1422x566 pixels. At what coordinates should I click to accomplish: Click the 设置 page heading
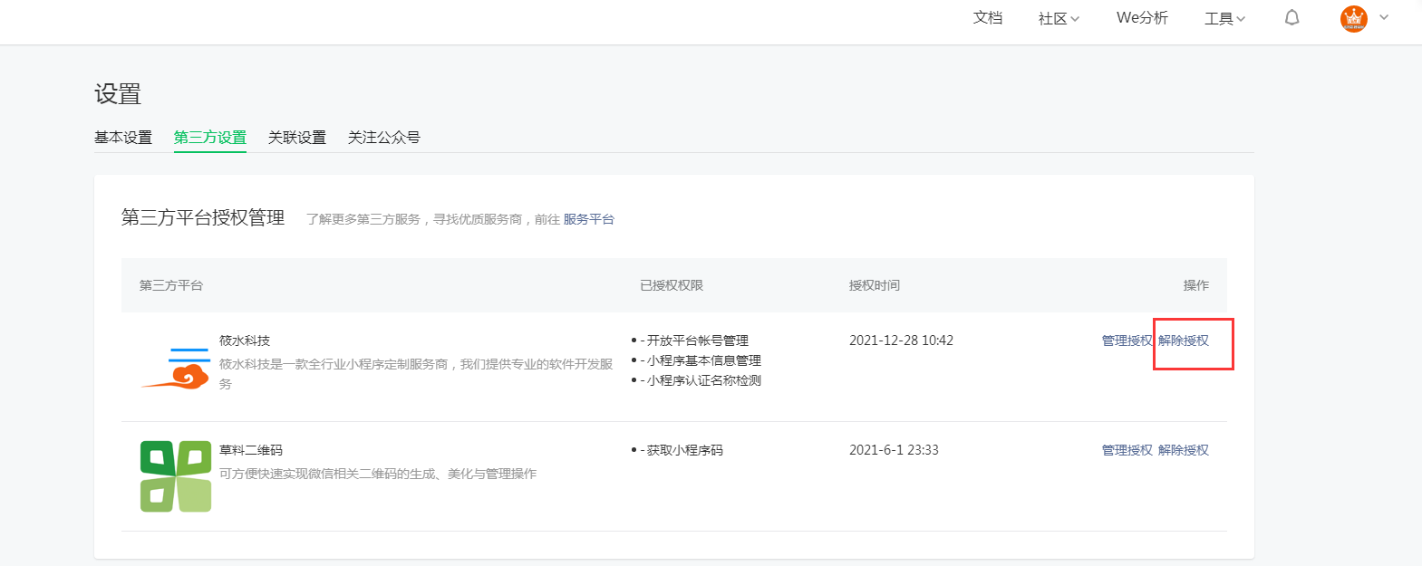click(118, 94)
